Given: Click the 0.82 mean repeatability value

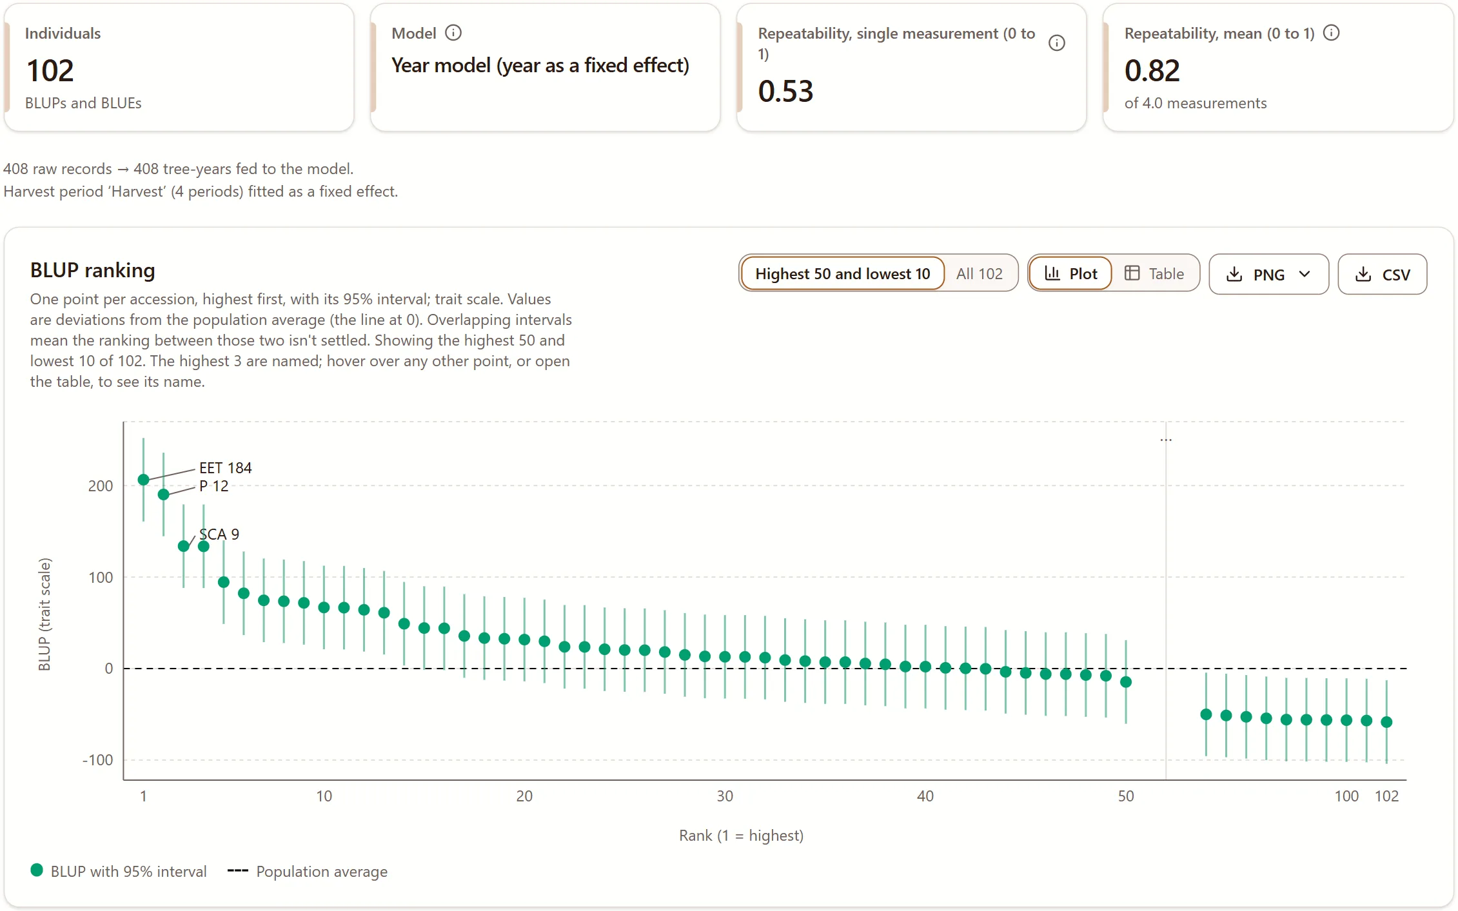Looking at the screenshot, I should (x=1152, y=71).
